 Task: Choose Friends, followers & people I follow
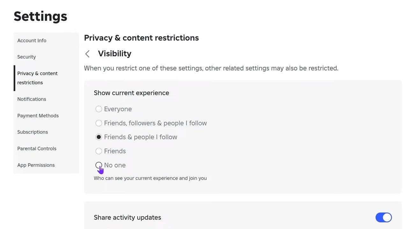point(99,123)
